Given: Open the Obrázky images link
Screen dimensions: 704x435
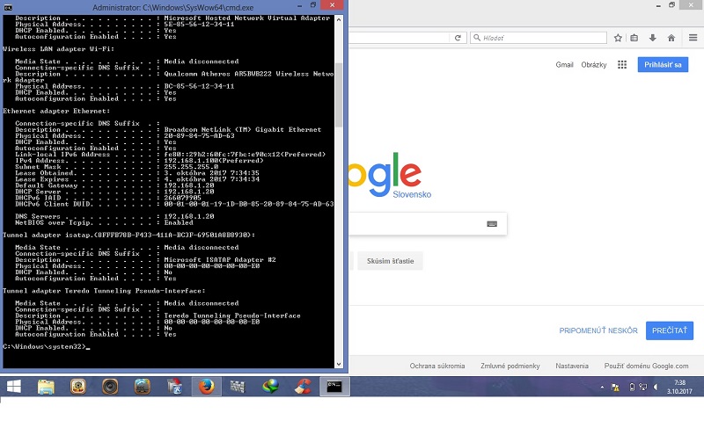Looking at the screenshot, I should click(594, 65).
